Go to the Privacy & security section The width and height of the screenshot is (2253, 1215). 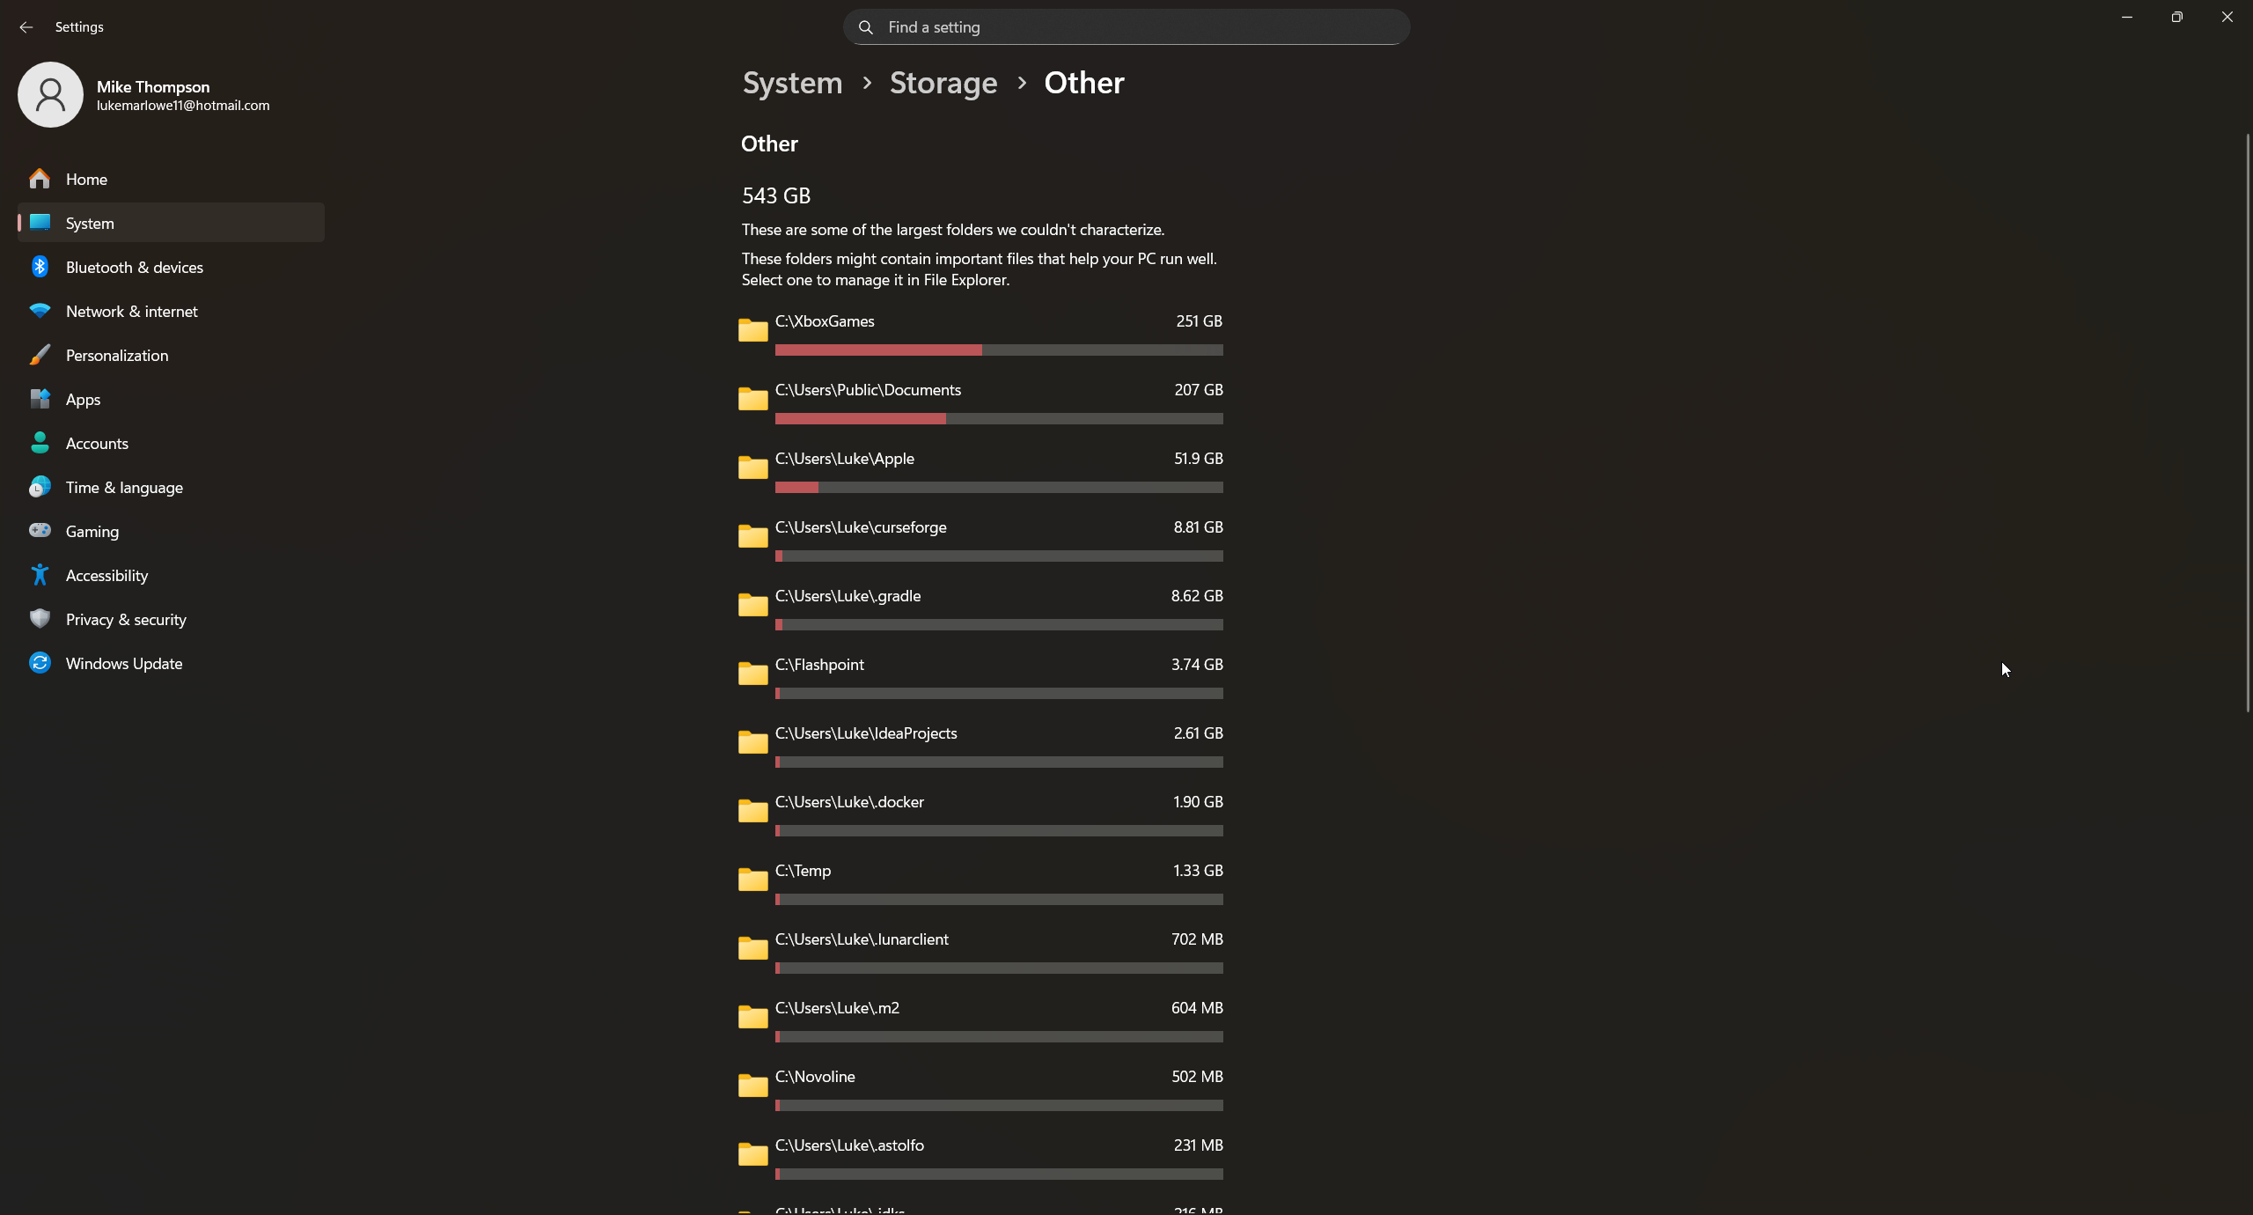[x=126, y=619]
